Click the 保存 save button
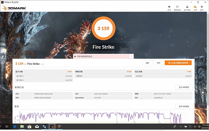The height and width of the screenshot is (131, 209). (158, 63)
